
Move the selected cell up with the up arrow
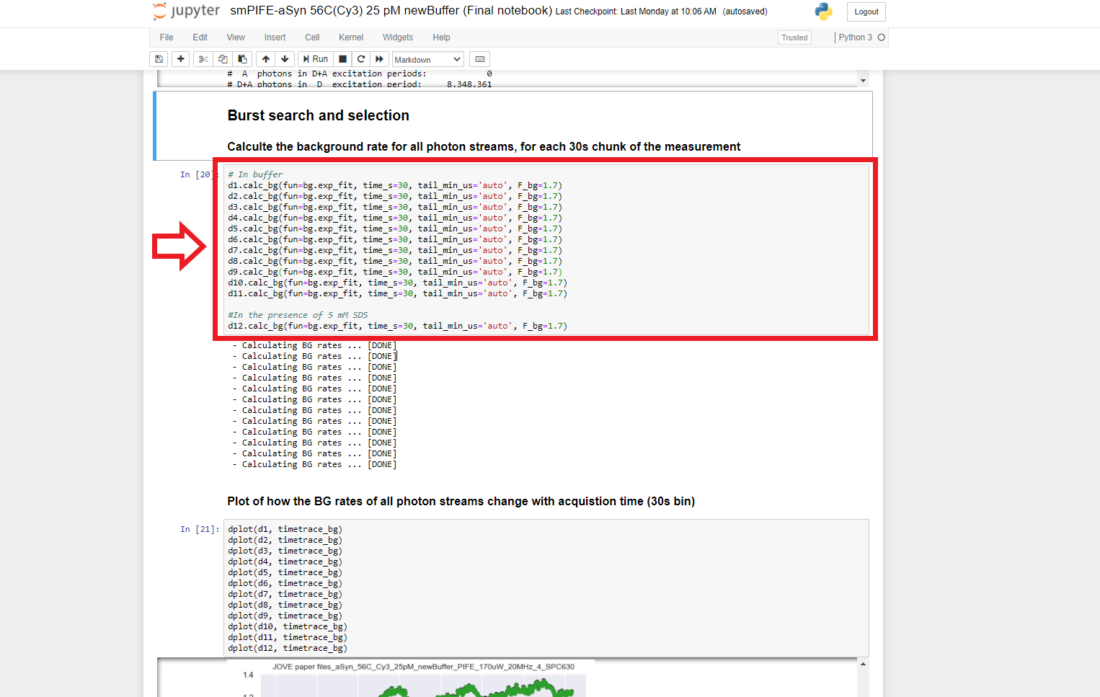[x=266, y=59]
